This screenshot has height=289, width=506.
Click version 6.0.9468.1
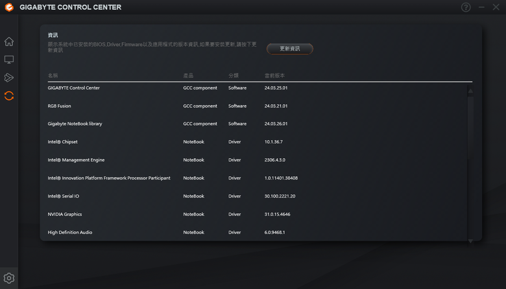coord(274,232)
